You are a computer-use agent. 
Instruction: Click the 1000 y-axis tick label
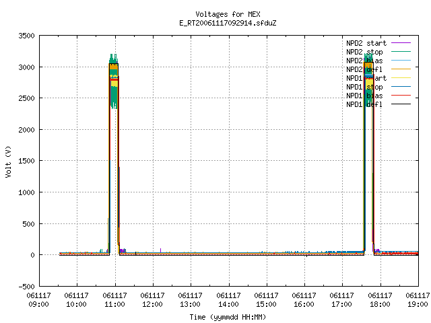27,192
